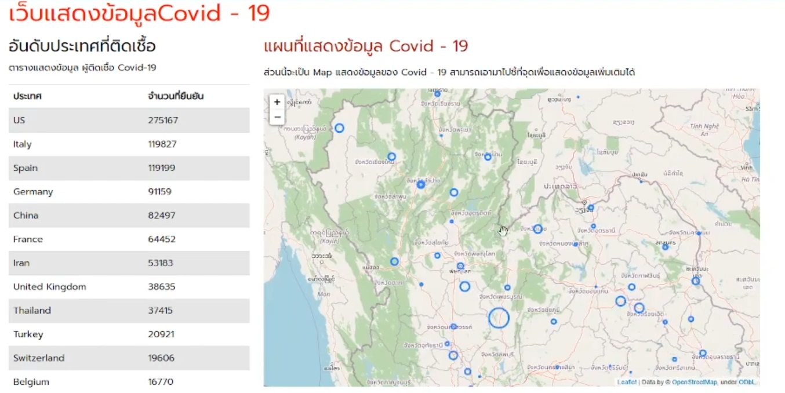Image resolution: width=785 pixels, height=393 pixels.
Task: Open the ODbL license link
Action: [x=747, y=382]
